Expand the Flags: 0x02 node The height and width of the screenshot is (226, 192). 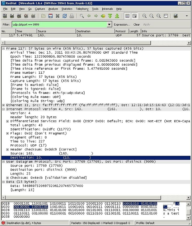pyautogui.click(x=7, y=133)
